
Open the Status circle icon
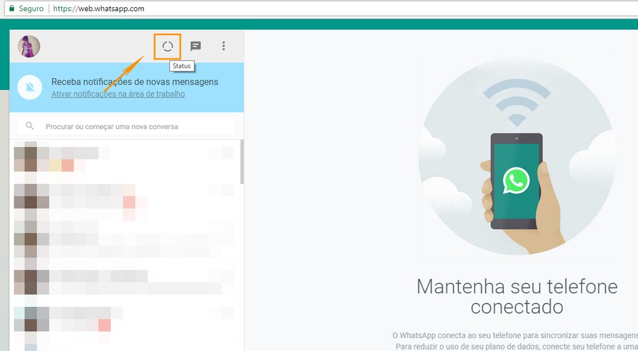pos(168,47)
